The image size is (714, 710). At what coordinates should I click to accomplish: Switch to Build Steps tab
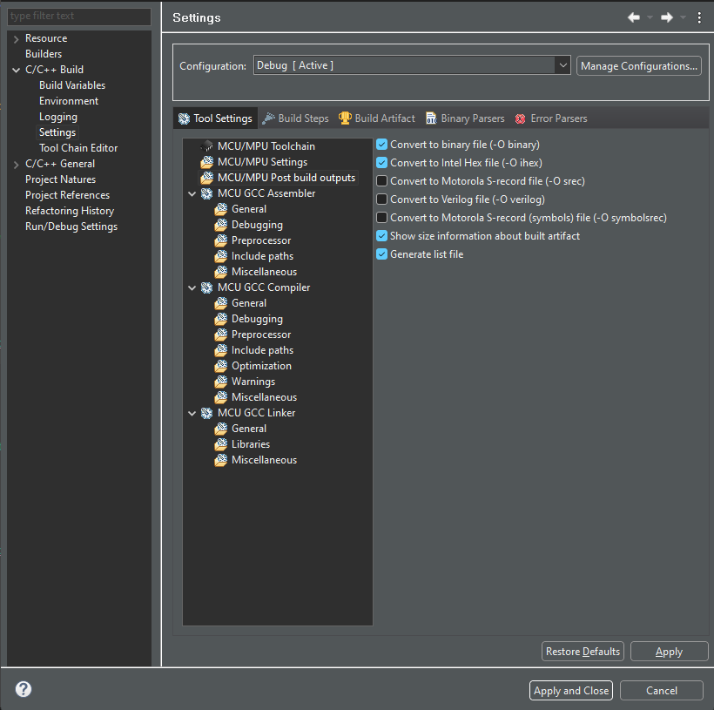point(295,118)
